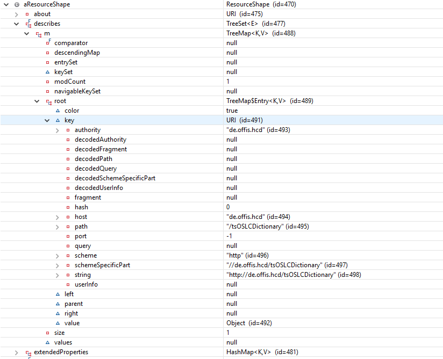The image size is (443, 359).
Task: Click the describes final field icon
Action: point(28,24)
